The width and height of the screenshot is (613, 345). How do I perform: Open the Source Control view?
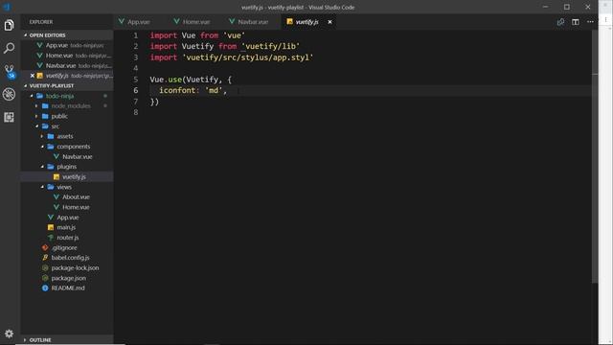[9, 71]
